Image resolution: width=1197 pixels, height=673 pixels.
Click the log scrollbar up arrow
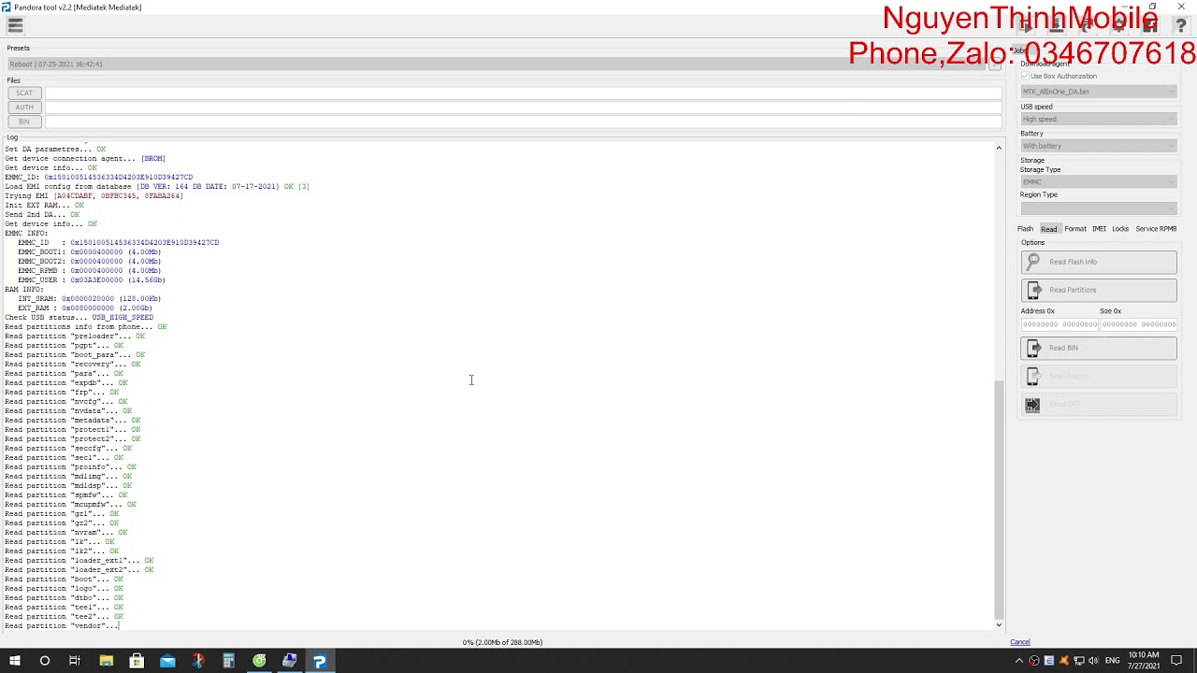point(999,148)
